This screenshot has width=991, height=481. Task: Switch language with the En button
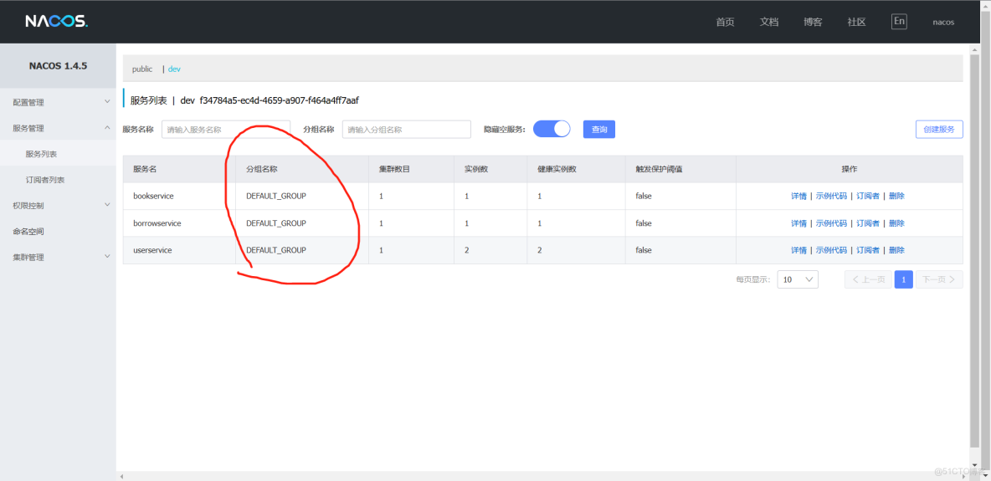(899, 22)
